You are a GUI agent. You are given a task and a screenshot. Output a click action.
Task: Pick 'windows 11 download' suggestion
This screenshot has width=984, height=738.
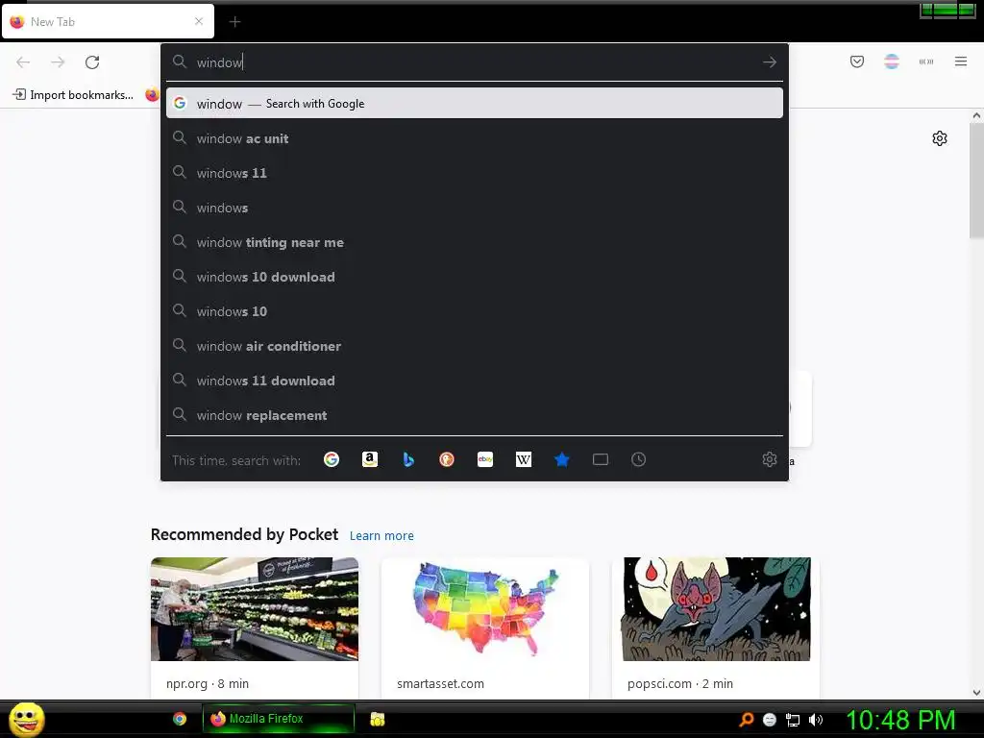[475, 381]
